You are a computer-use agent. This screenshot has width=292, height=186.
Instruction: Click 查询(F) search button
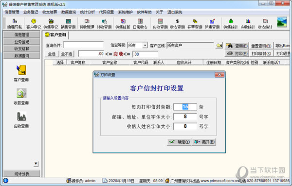click(x=237, y=46)
